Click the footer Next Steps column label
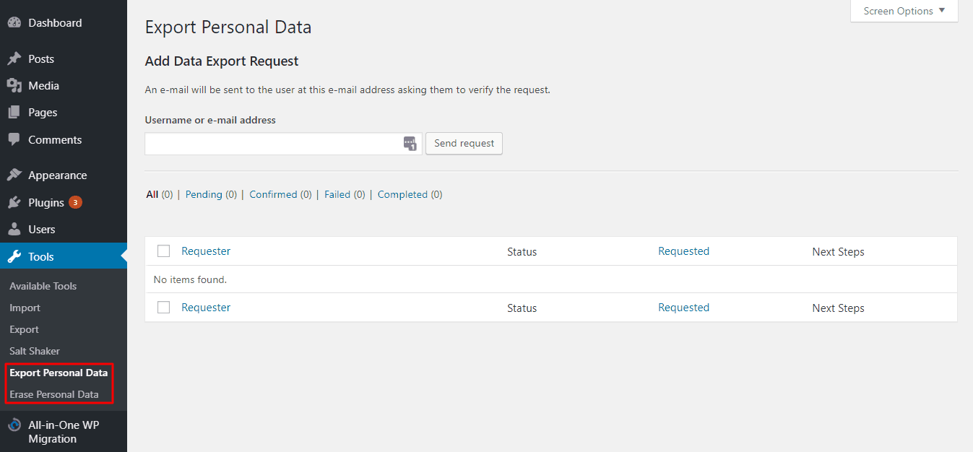This screenshot has height=452, width=973. [x=838, y=308]
